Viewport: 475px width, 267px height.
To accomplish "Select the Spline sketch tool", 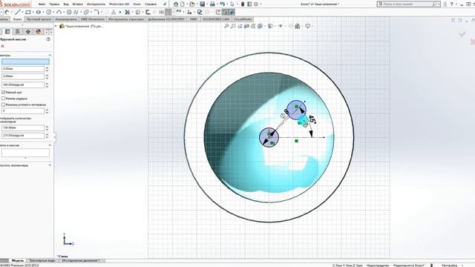I will pyautogui.click(x=76, y=12).
